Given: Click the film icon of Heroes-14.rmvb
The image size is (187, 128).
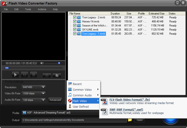Looking at the screenshot, I should click(79, 21).
